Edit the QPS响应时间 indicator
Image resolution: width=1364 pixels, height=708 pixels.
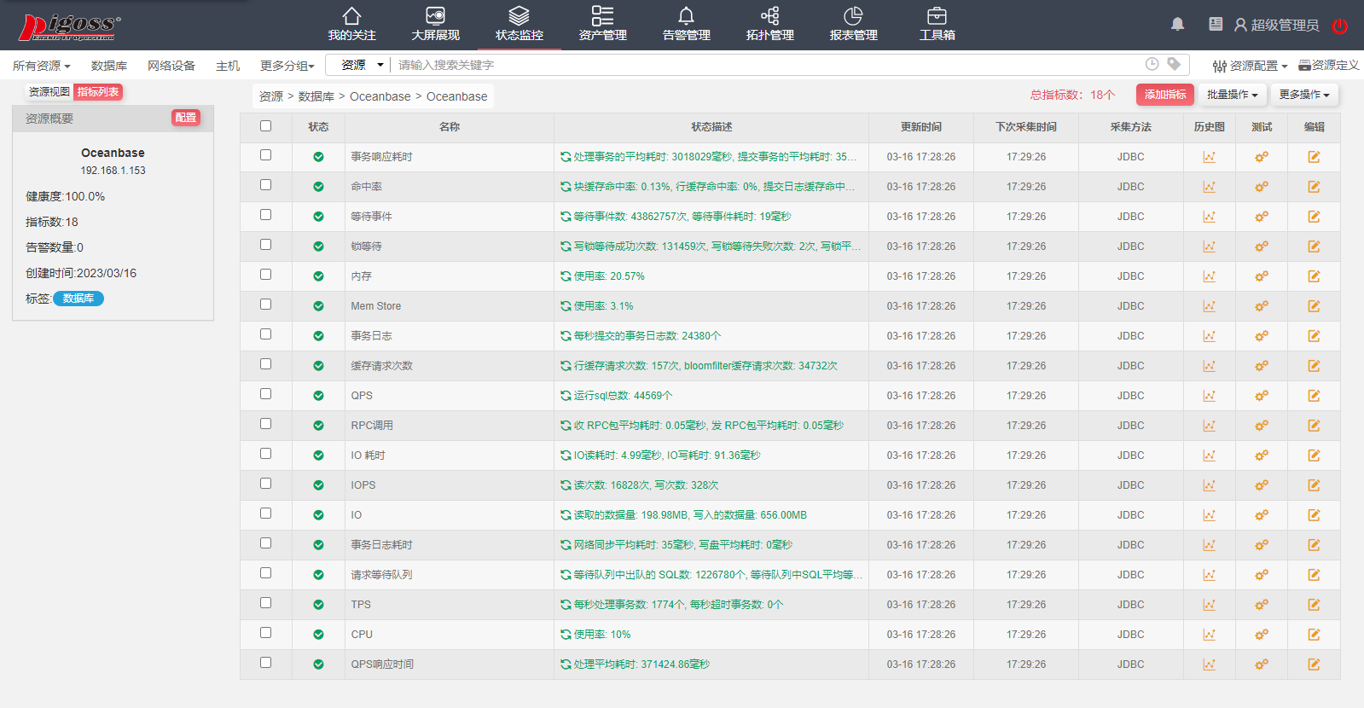click(1314, 664)
